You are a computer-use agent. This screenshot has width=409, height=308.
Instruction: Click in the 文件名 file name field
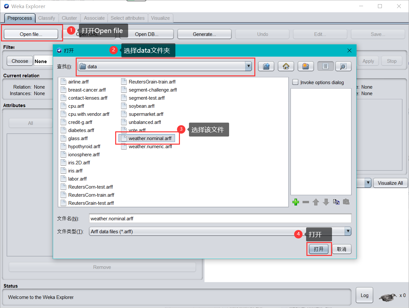(x=220, y=218)
